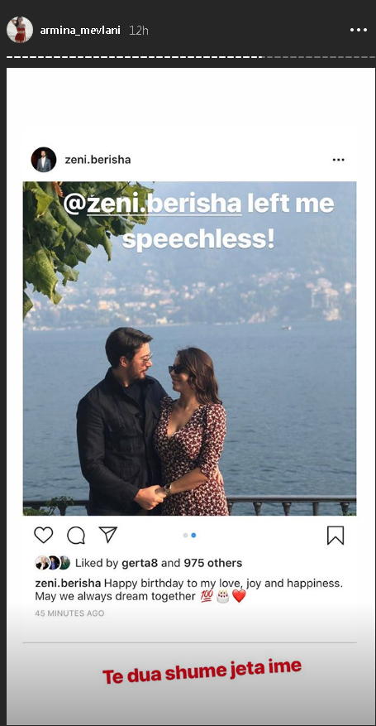Tap zeni.berisha profile avatar in post
The height and width of the screenshot is (726, 376).
pos(44,160)
